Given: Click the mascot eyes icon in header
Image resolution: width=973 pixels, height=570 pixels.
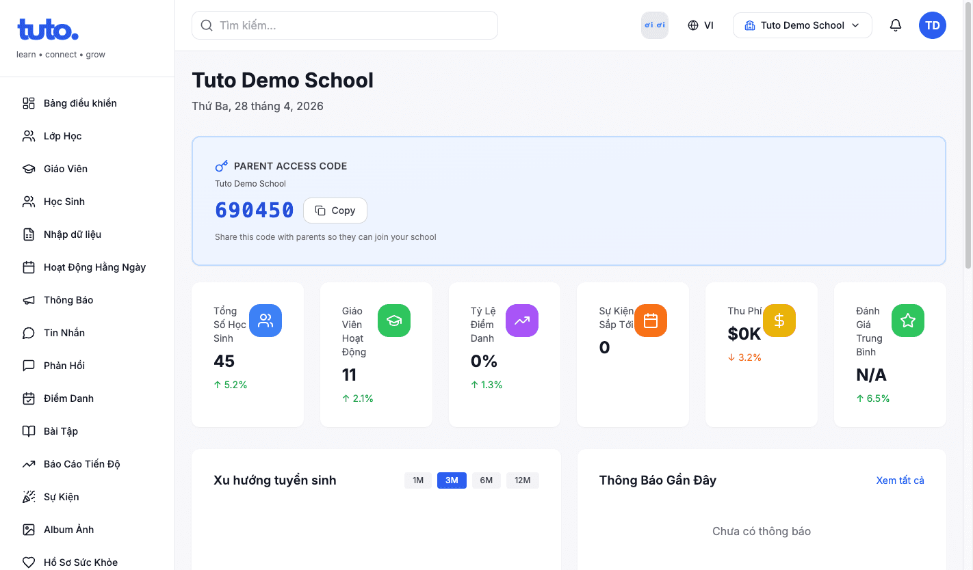Looking at the screenshot, I should 655,25.
